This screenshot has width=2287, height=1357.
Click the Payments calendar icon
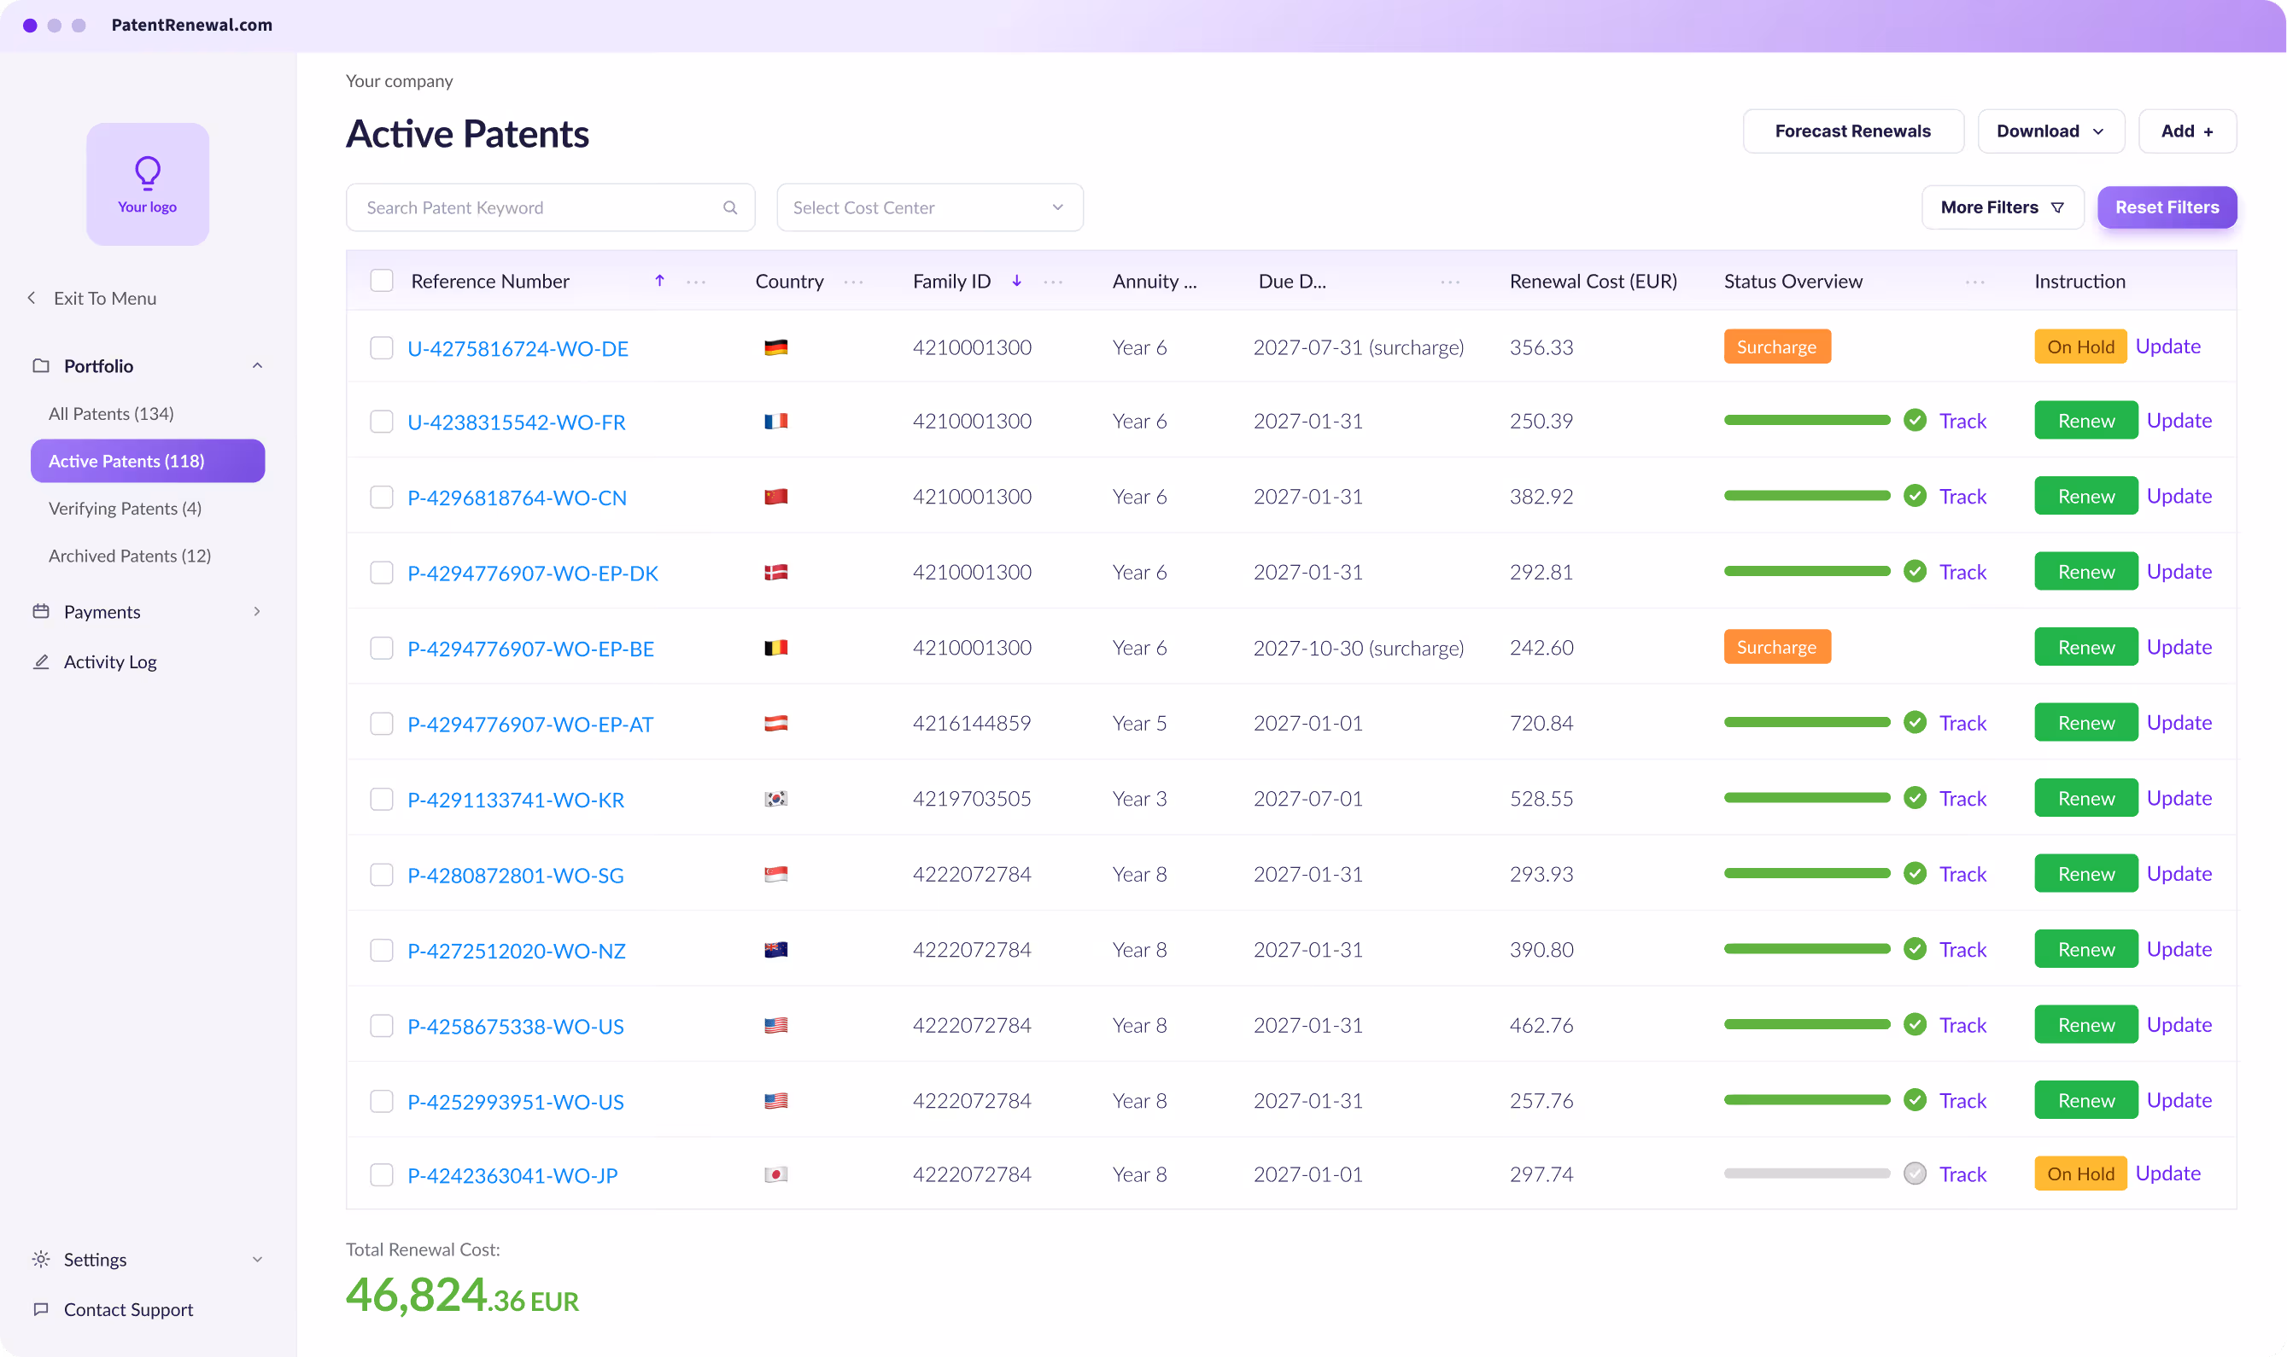click(41, 612)
